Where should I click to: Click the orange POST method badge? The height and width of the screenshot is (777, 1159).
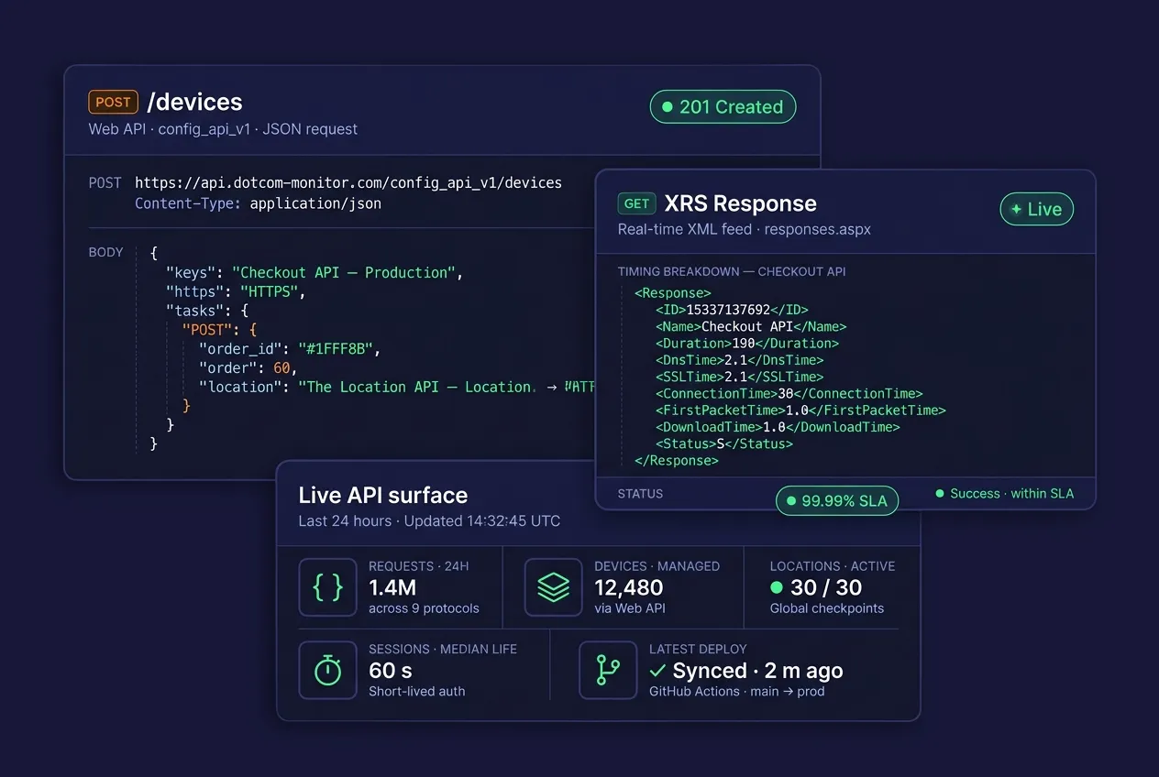coord(113,102)
